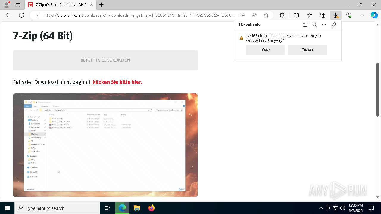
Task: Read the 'could harm your device' warning text
Action: pos(283,38)
